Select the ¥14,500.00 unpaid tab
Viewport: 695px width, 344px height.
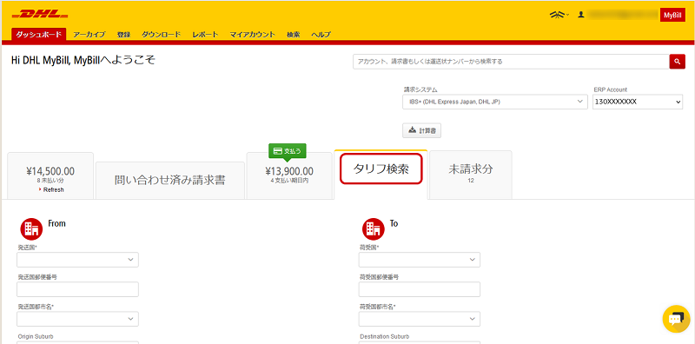tap(50, 176)
